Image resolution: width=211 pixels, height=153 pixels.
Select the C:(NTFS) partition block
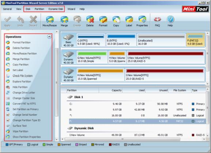click(x=91, y=40)
